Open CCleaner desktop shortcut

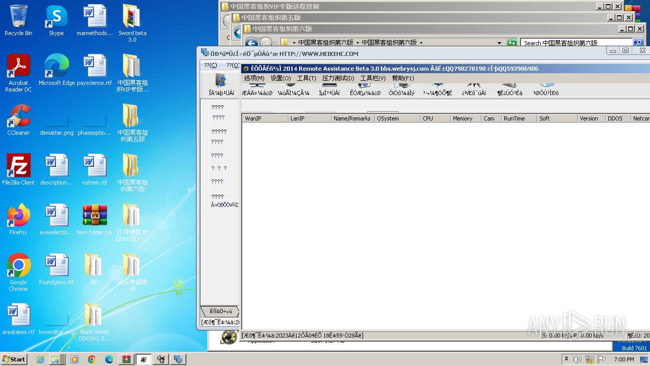coord(18,120)
